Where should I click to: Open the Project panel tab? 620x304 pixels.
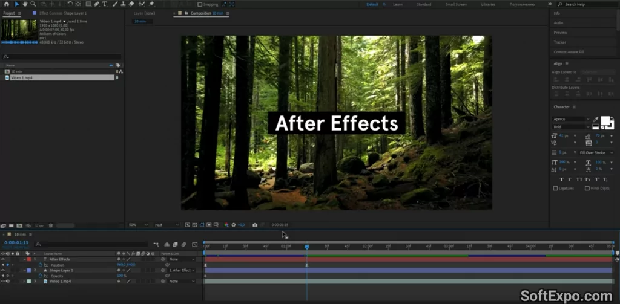[8, 13]
